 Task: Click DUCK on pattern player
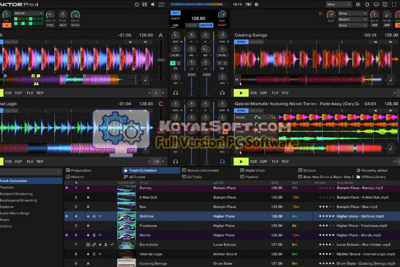point(75,25)
